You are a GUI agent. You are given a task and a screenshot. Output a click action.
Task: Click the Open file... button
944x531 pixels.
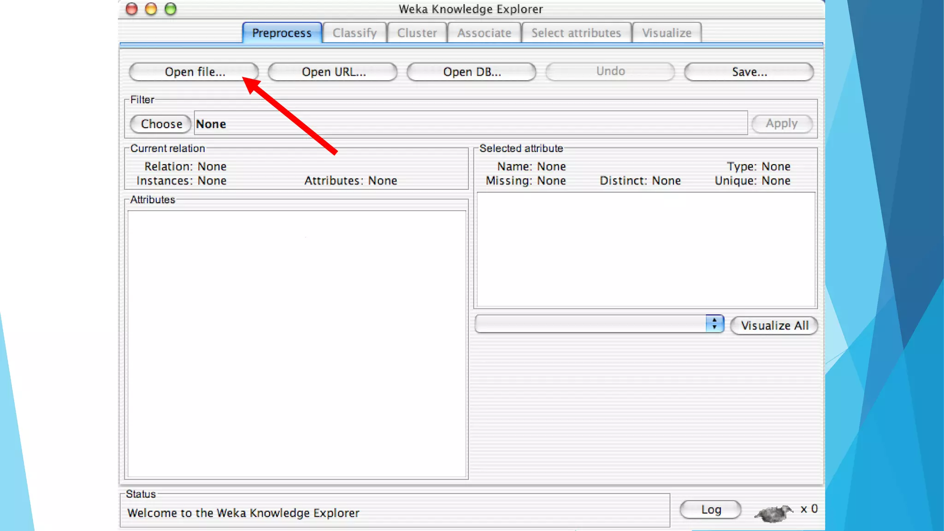click(194, 72)
